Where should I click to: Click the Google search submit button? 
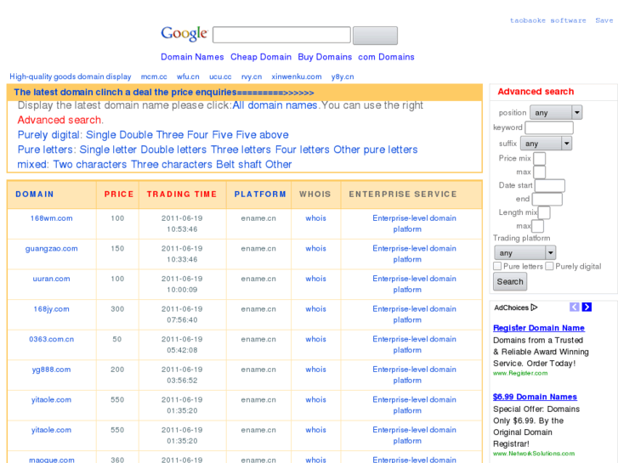coord(375,36)
